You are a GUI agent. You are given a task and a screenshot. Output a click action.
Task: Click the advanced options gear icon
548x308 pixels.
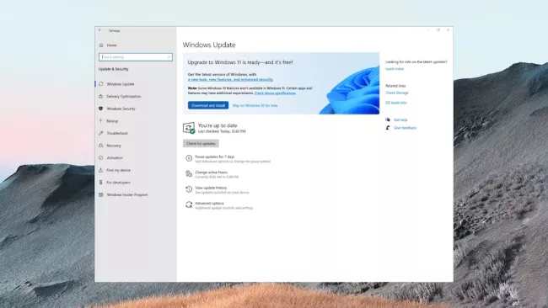189,204
